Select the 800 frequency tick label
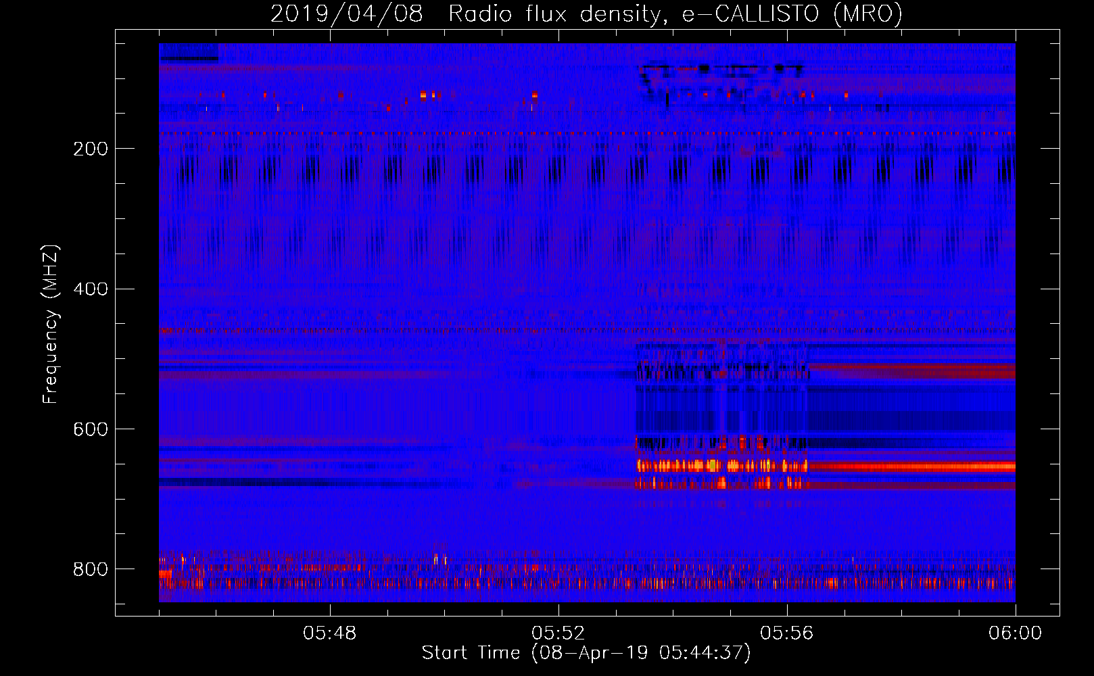The height and width of the screenshot is (676, 1094). tap(91, 569)
